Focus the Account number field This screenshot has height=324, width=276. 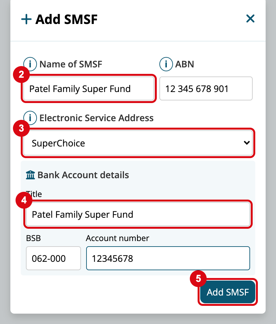pyautogui.click(x=168, y=258)
